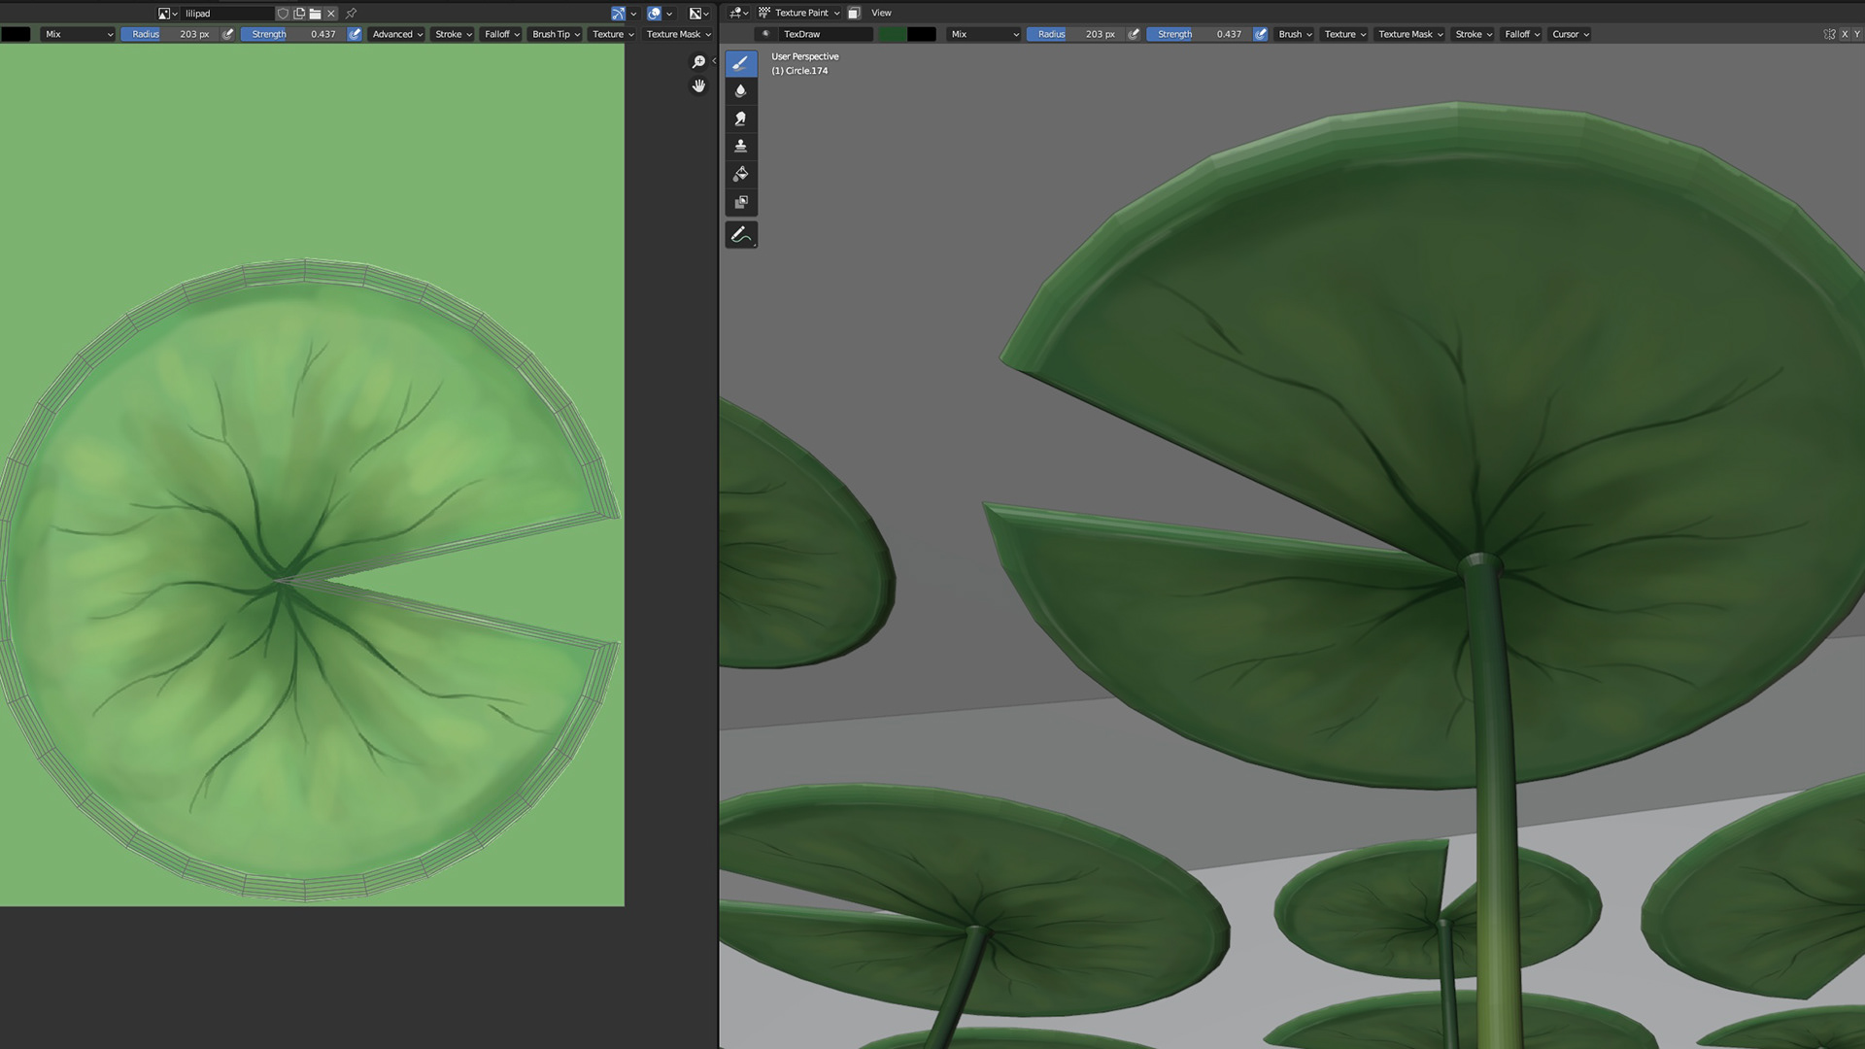The height and width of the screenshot is (1049, 1865).
Task: Select the Smear tool in viewport toolbar
Action: click(x=740, y=118)
